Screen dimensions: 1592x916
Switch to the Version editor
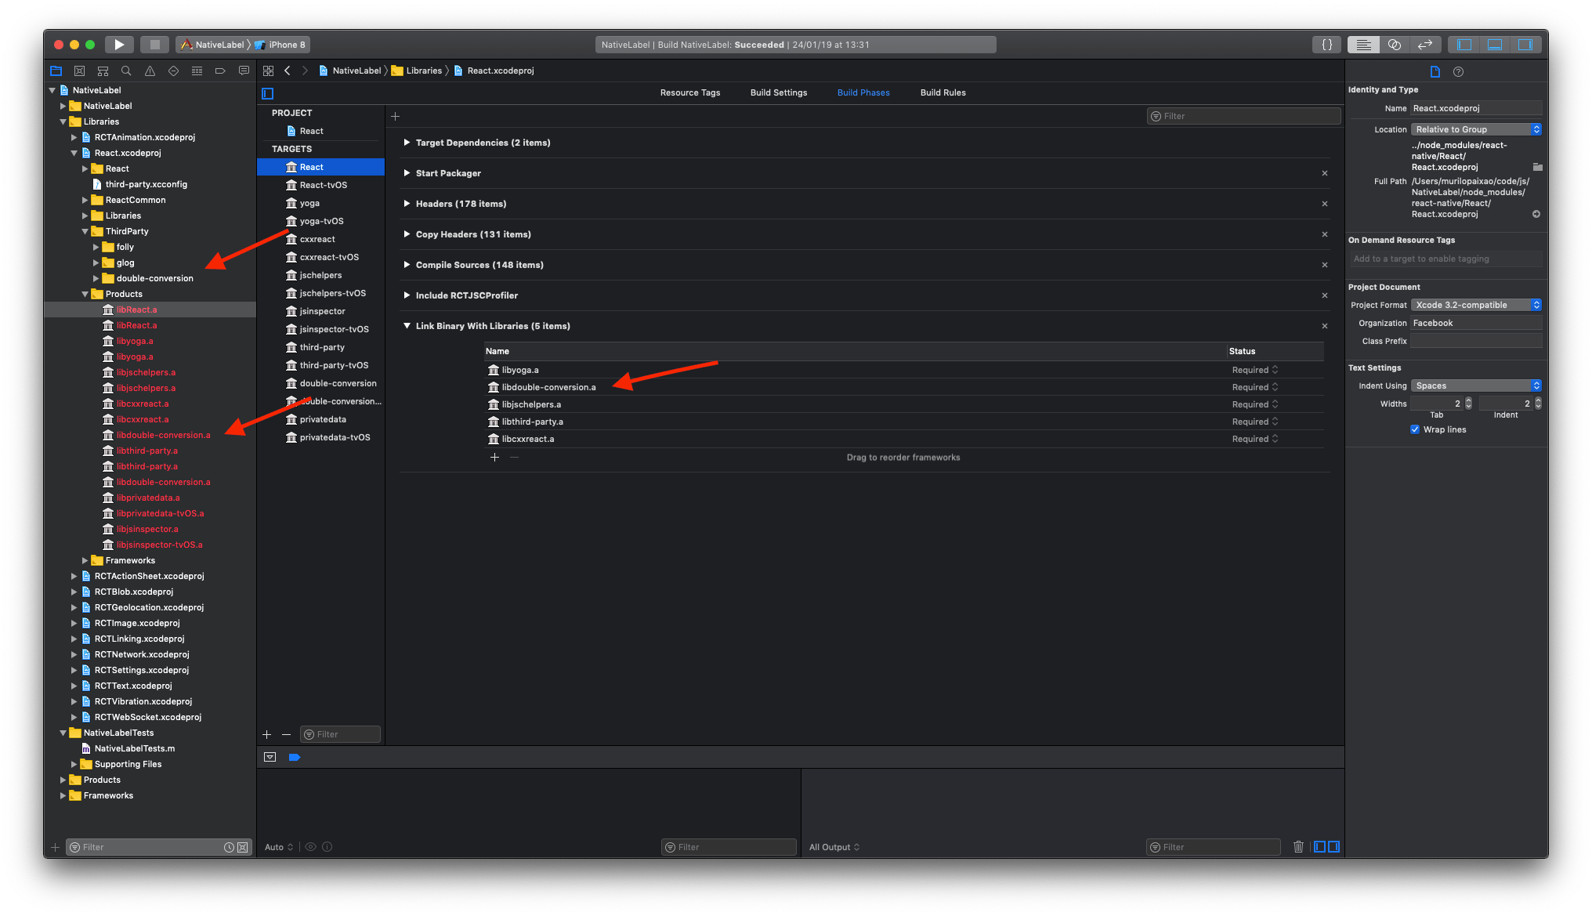(1425, 45)
